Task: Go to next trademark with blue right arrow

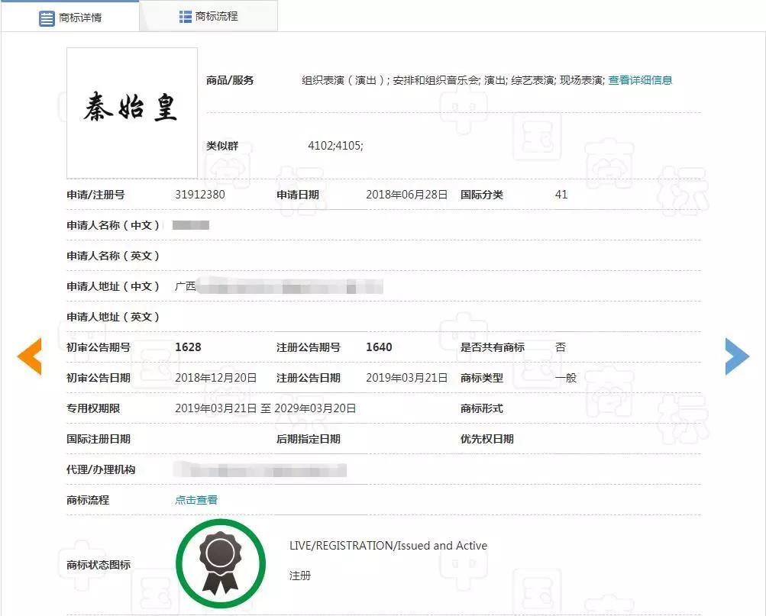Action: [736, 356]
